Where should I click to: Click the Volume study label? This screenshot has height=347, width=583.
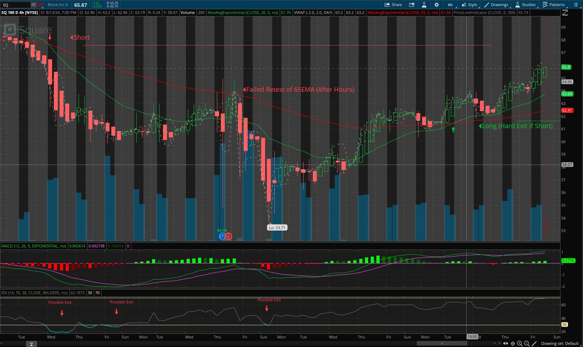187,12
